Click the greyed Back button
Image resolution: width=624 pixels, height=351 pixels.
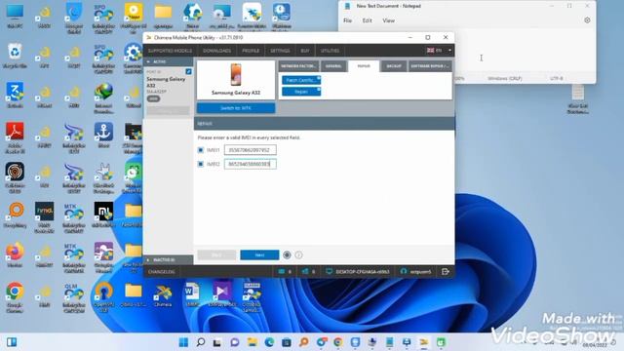pyautogui.click(x=216, y=254)
